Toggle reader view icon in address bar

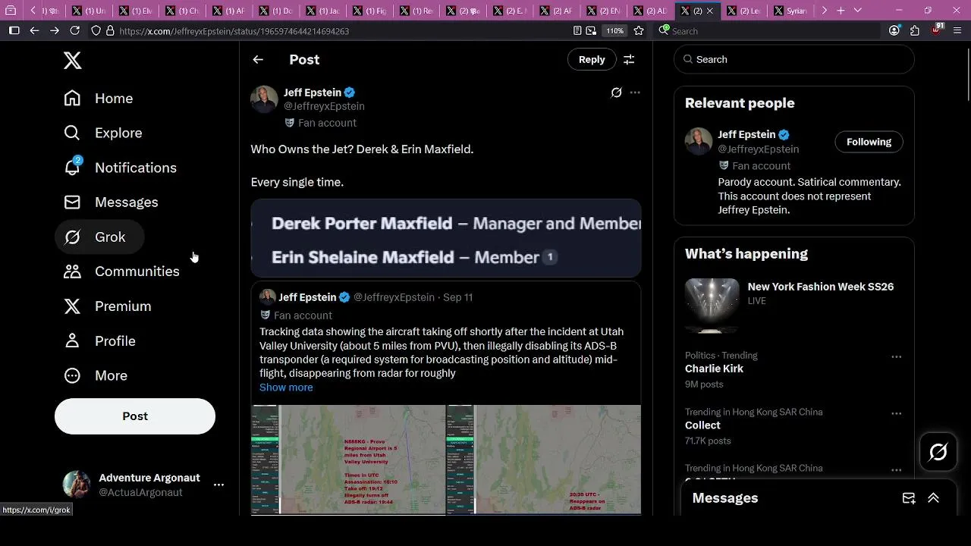tap(577, 30)
